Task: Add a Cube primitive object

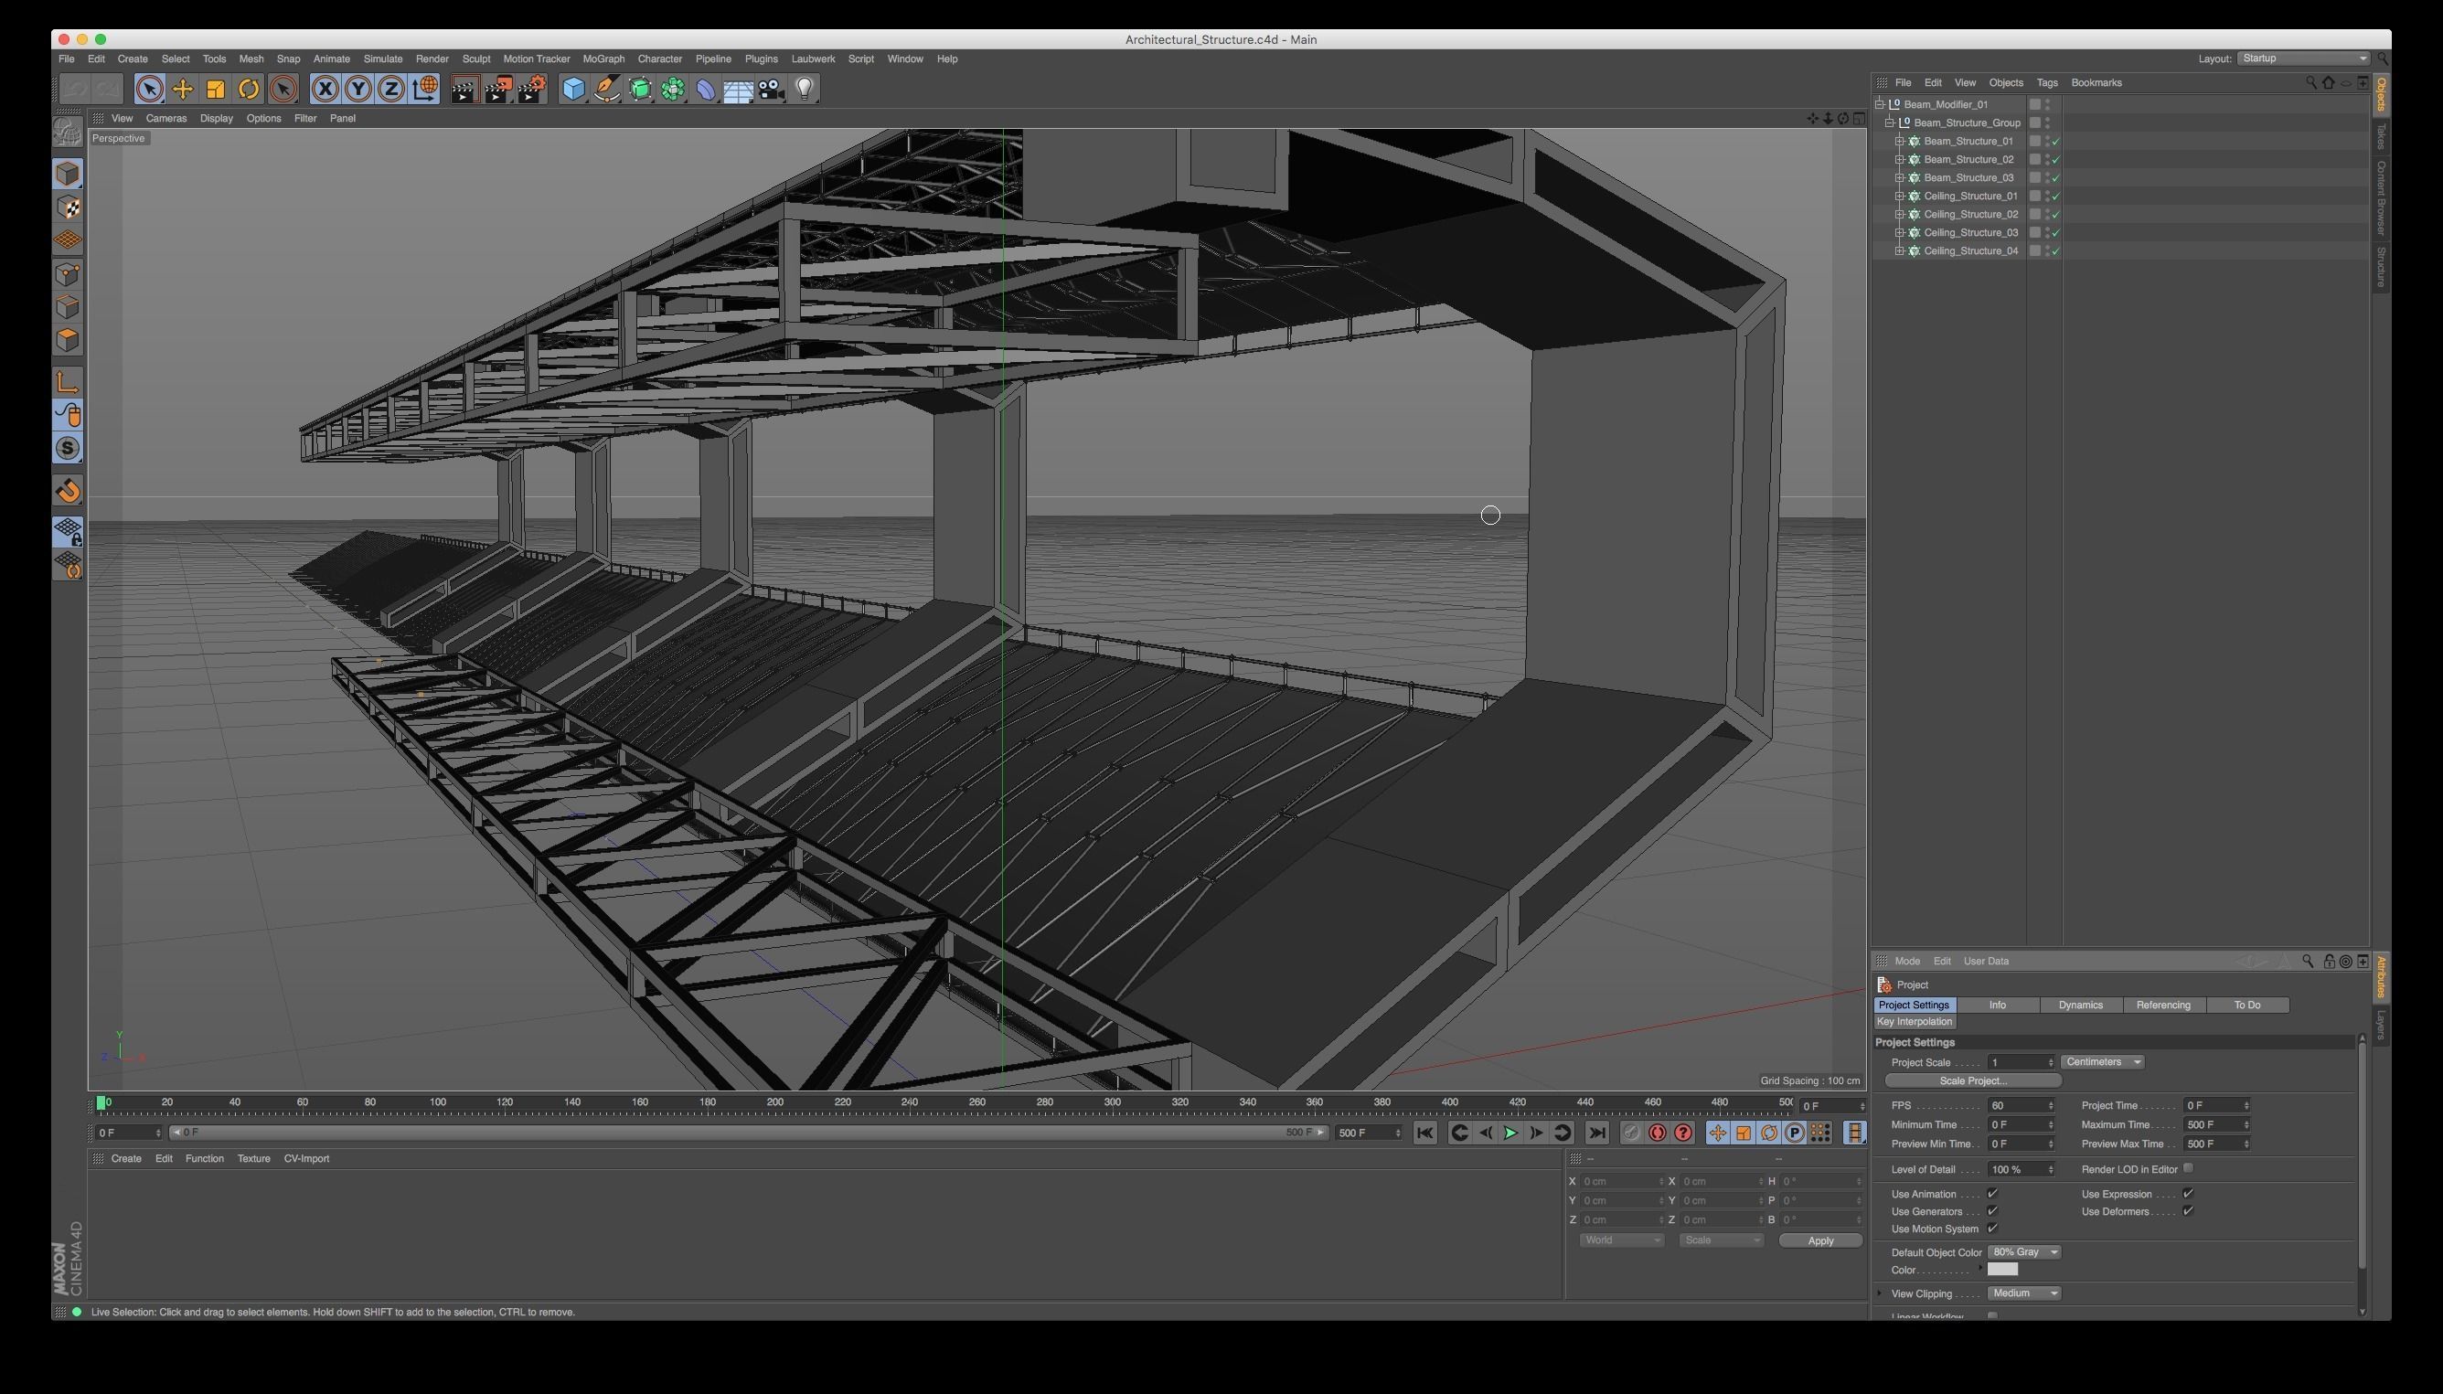Action: point(572,89)
